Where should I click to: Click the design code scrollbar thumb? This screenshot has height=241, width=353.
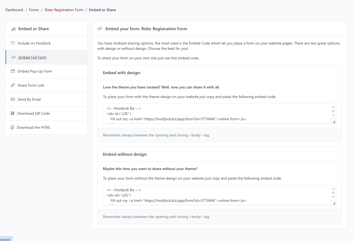click(333, 111)
